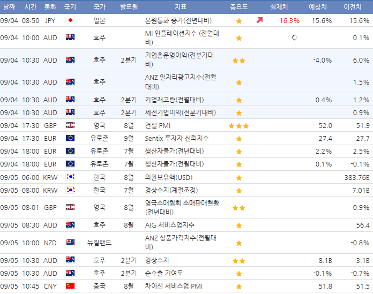Click importance star for 본원통화 증가
Screen dimensions: 373x294
coord(239,21)
